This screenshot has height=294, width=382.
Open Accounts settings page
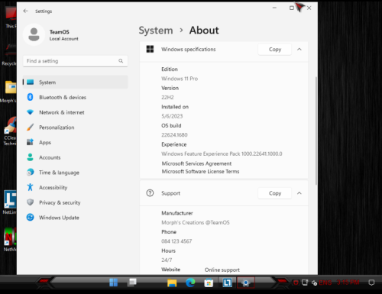click(x=75, y=157)
